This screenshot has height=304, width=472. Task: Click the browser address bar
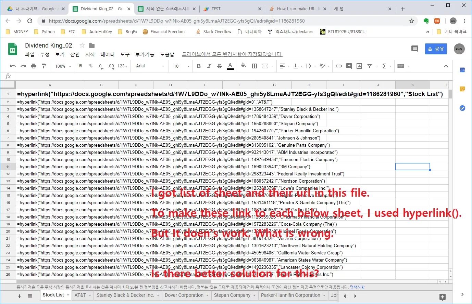[x=226, y=21]
